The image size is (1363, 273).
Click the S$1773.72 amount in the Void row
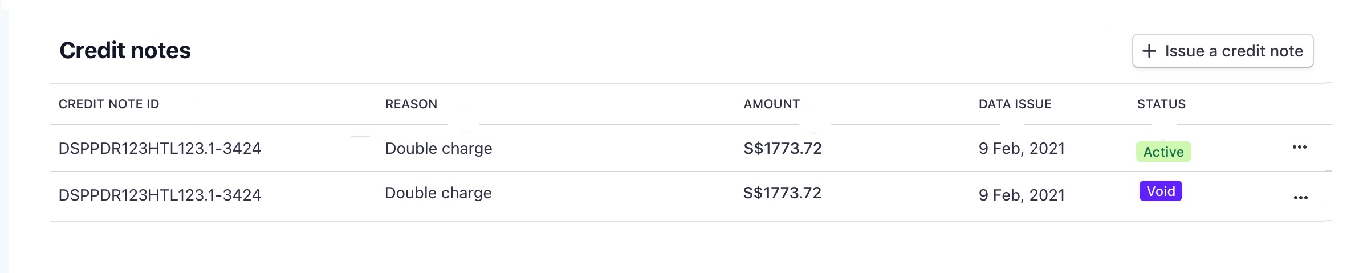782,193
